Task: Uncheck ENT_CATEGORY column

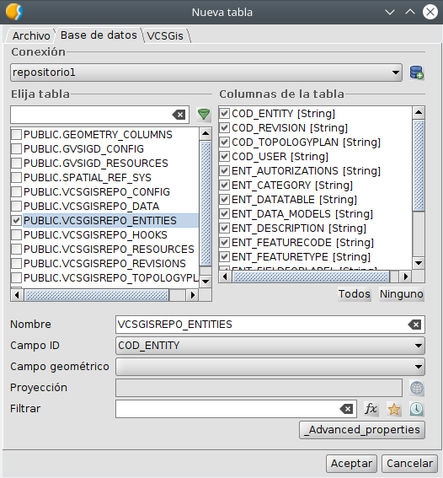Action: (x=224, y=185)
